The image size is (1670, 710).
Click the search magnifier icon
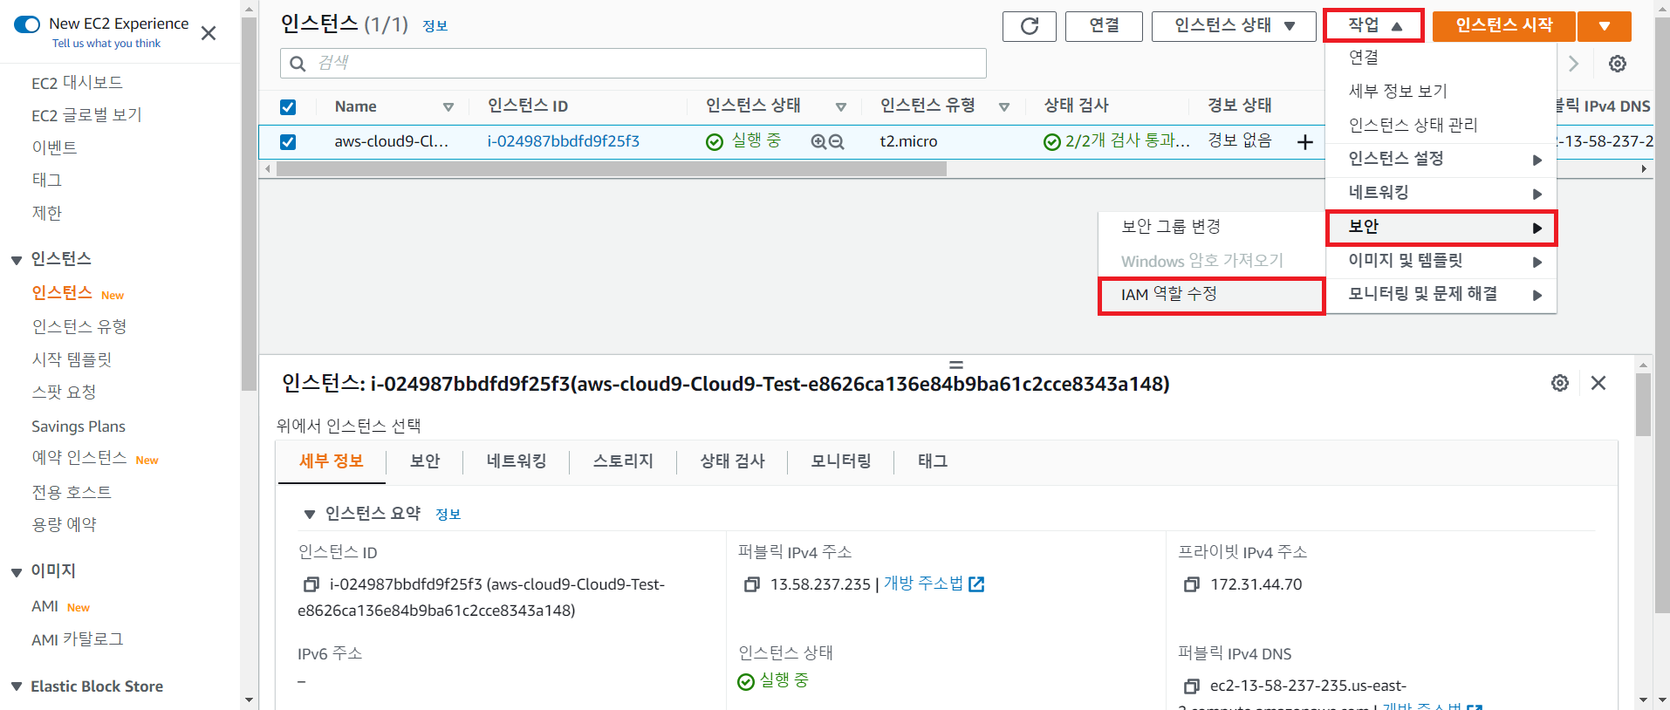(x=298, y=64)
